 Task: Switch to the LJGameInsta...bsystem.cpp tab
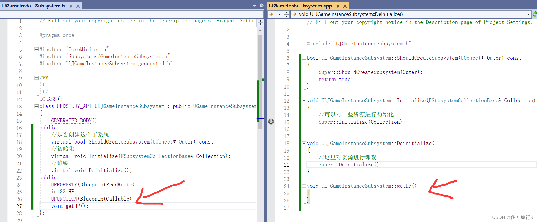tap(300, 6)
